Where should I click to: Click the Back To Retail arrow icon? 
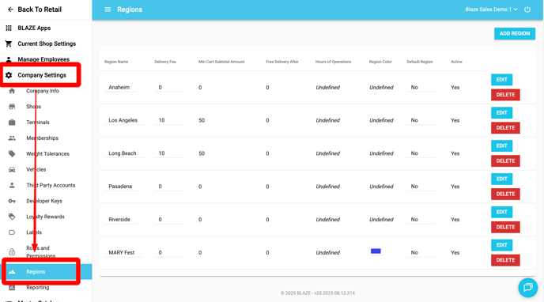coord(10,9)
